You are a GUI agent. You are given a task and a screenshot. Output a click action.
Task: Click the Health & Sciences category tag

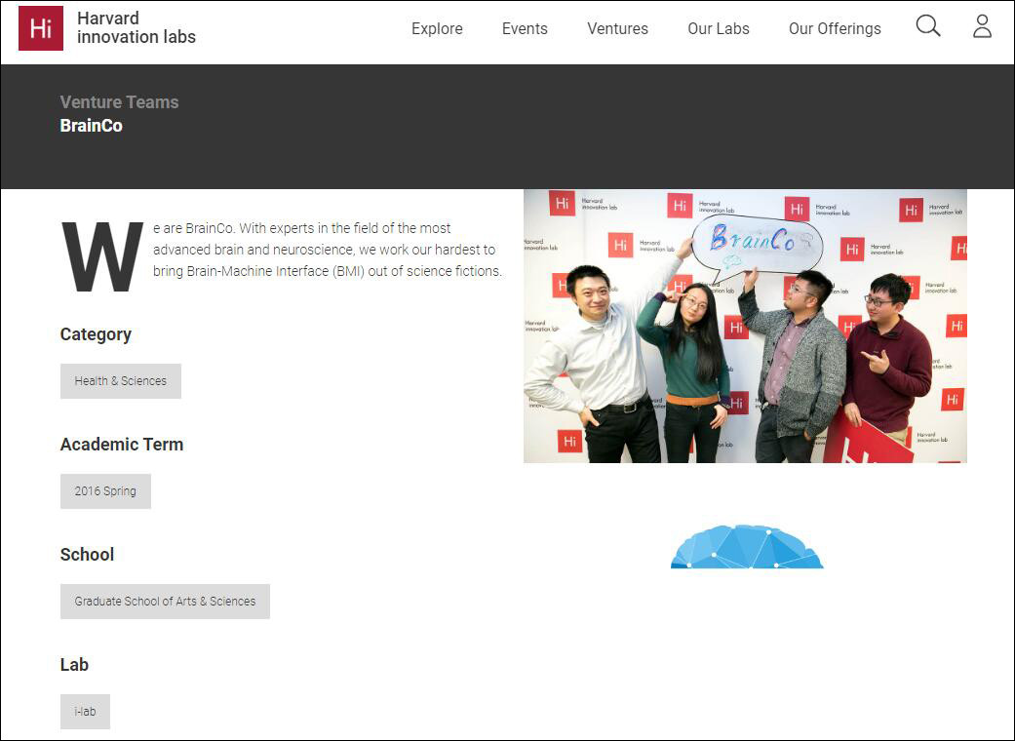[120, 381]
